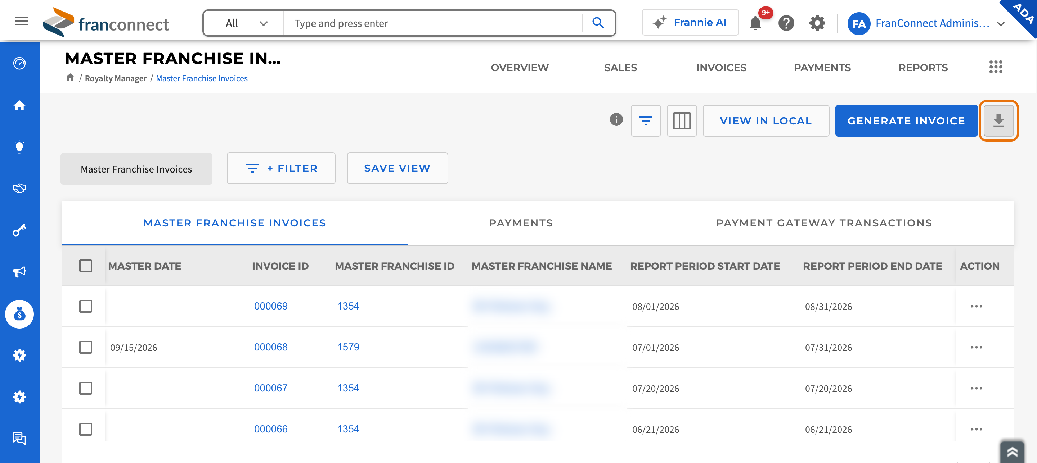Open the key icon sidebar module
Viewport: 1037px width, 463px height.
pos(19,230)
